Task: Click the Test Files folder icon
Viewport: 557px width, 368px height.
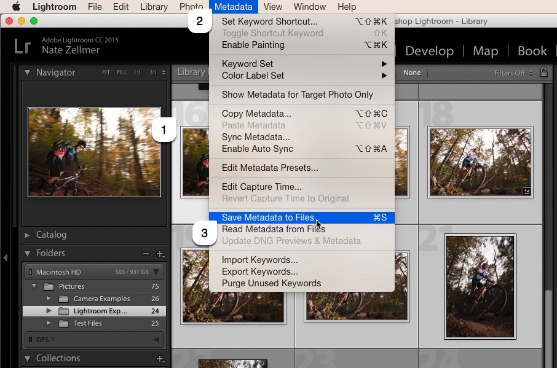Action: click(63, 323)
